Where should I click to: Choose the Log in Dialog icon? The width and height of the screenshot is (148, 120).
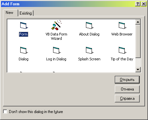tap(57, 50)
